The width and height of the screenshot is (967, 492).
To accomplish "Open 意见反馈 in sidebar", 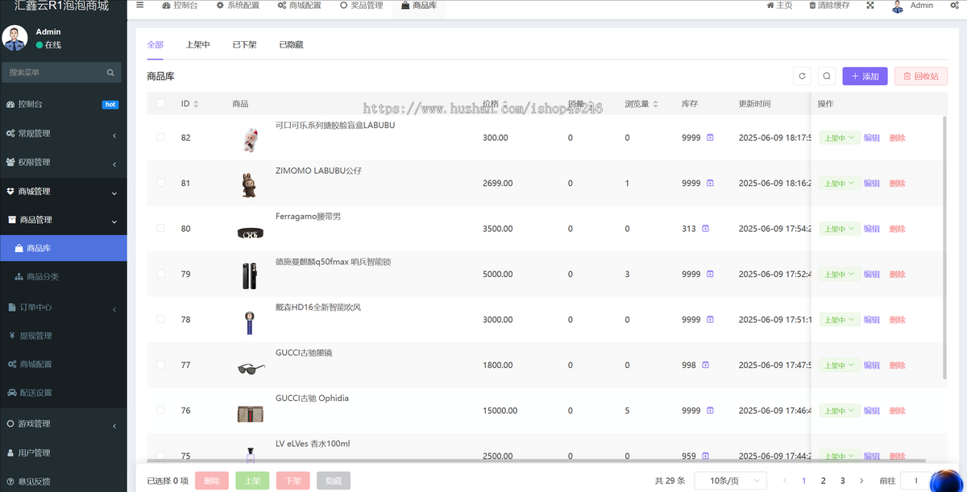I will [64, 481].
